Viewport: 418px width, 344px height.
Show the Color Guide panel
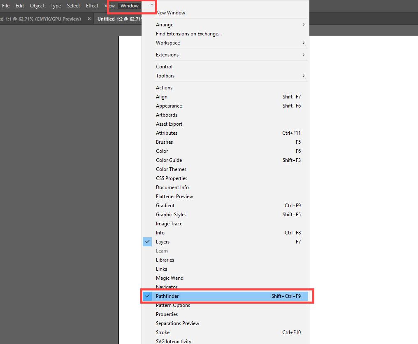click(x=169, y=160)
